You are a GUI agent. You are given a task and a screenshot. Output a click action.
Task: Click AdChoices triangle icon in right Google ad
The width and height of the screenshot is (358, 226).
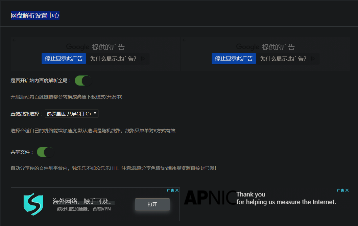313,59
